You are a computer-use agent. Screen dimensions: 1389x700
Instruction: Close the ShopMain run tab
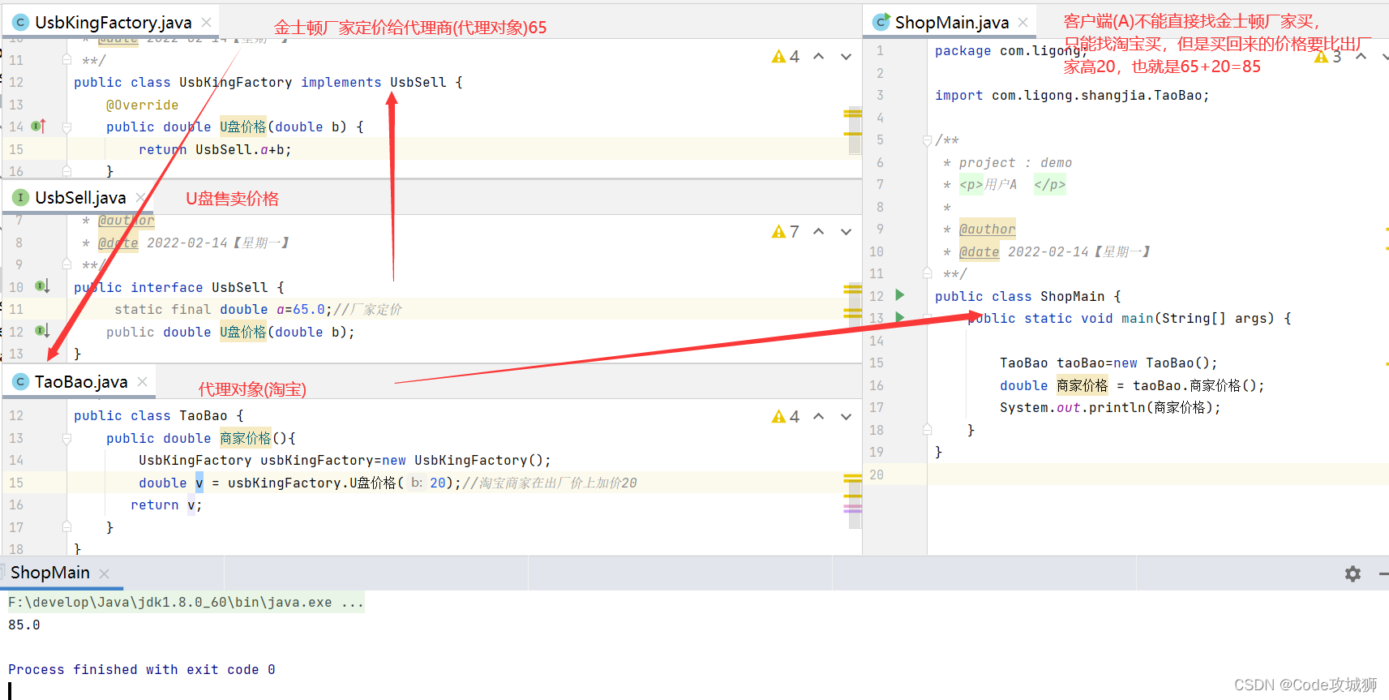pos(104,573)
